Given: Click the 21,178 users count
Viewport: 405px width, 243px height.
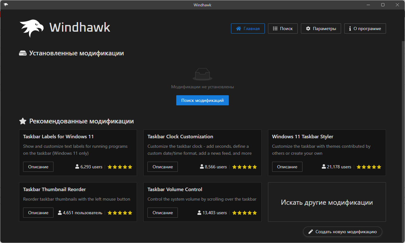Looking at the screenshot, I should click(339, 167).
